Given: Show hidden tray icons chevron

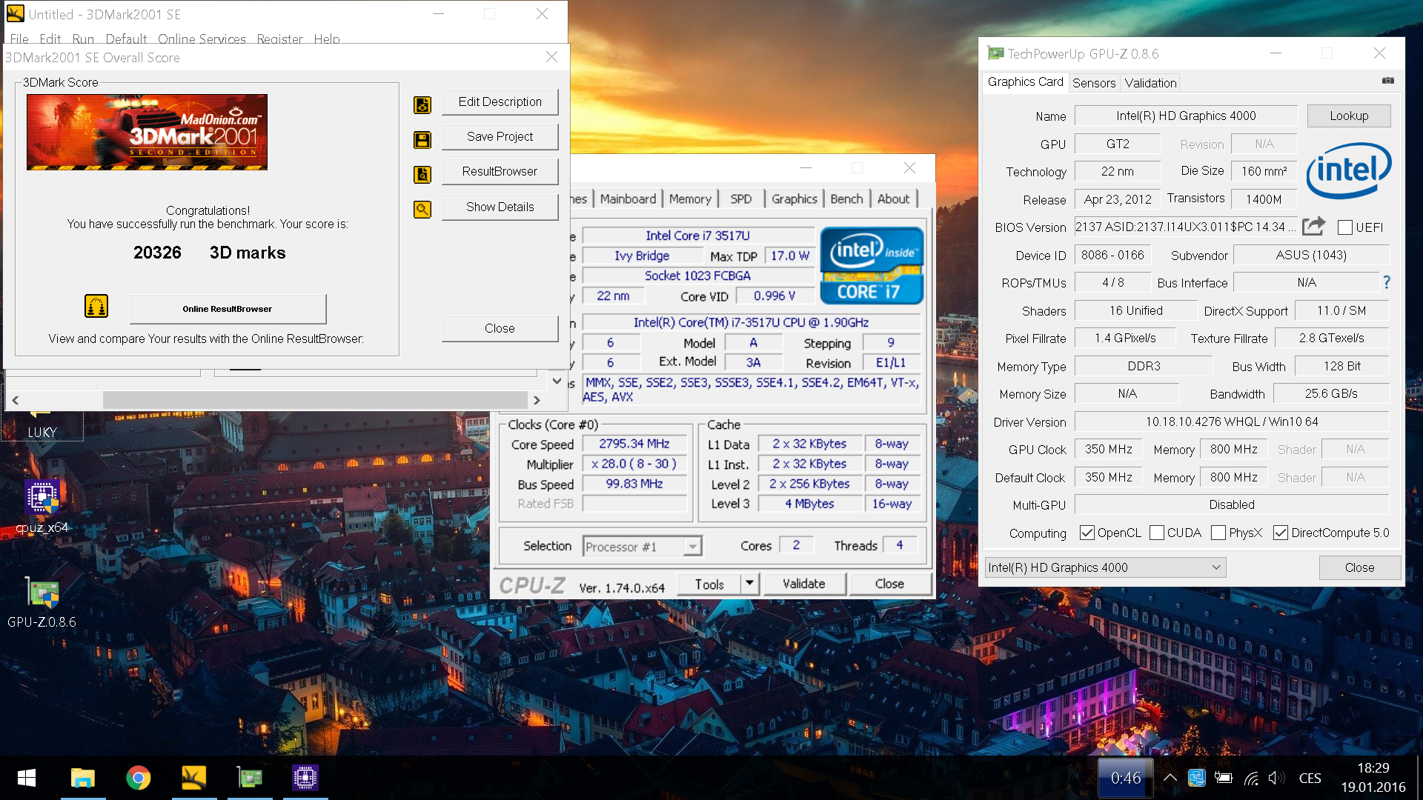Looking at the screenshot, I should click(1170, 778).
